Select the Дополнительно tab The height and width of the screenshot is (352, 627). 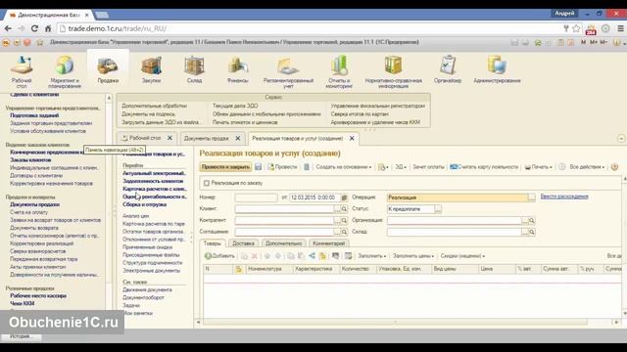click(283, 243)
